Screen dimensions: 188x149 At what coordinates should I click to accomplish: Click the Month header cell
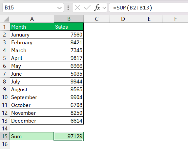[32, 27]
